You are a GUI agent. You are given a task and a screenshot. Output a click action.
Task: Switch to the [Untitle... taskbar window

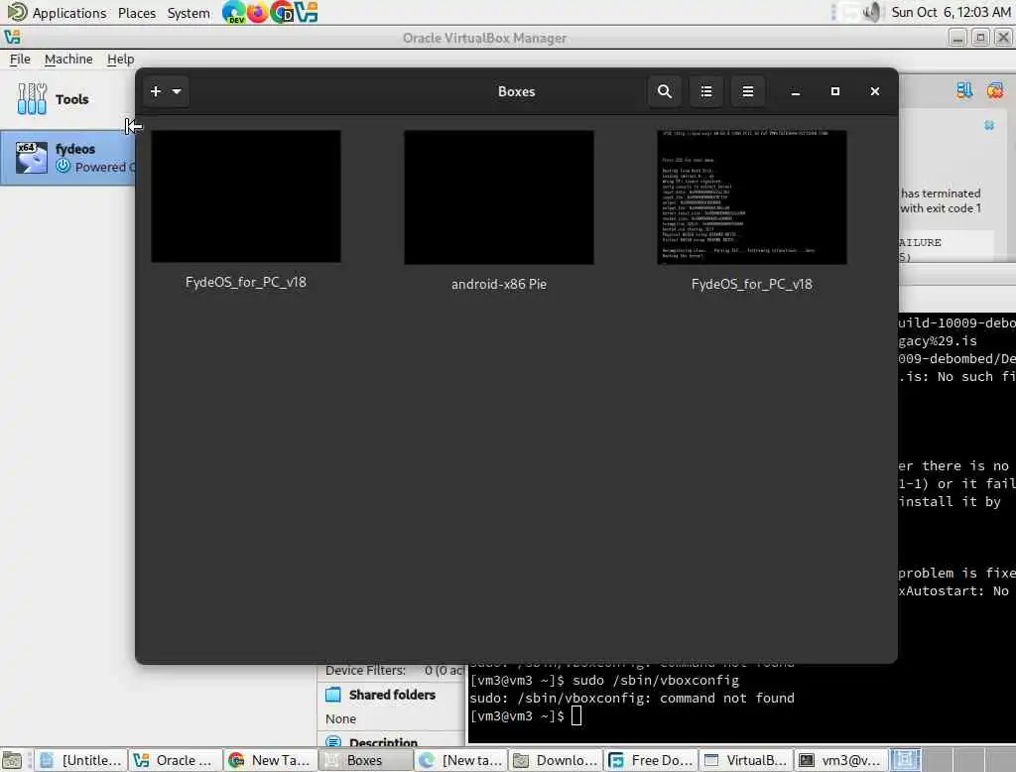(81, 760)
